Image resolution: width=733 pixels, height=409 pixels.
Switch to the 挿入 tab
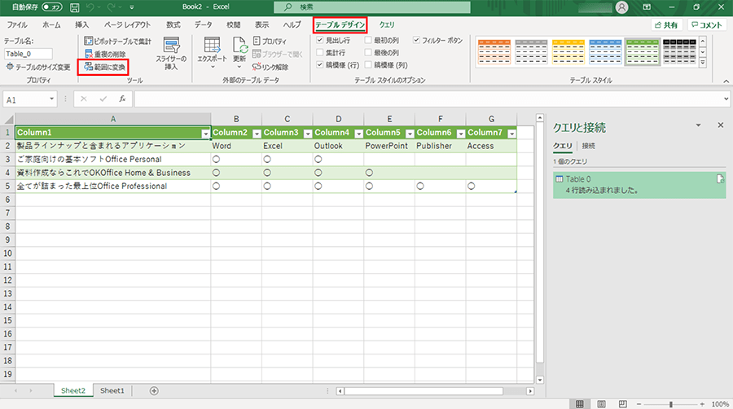point(81,24)
